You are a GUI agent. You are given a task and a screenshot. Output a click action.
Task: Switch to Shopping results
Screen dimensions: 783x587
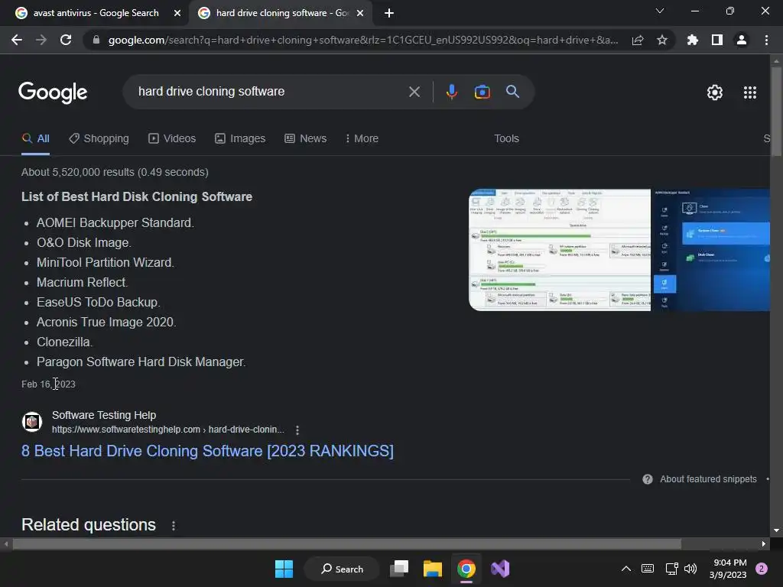tap(99, 139)
